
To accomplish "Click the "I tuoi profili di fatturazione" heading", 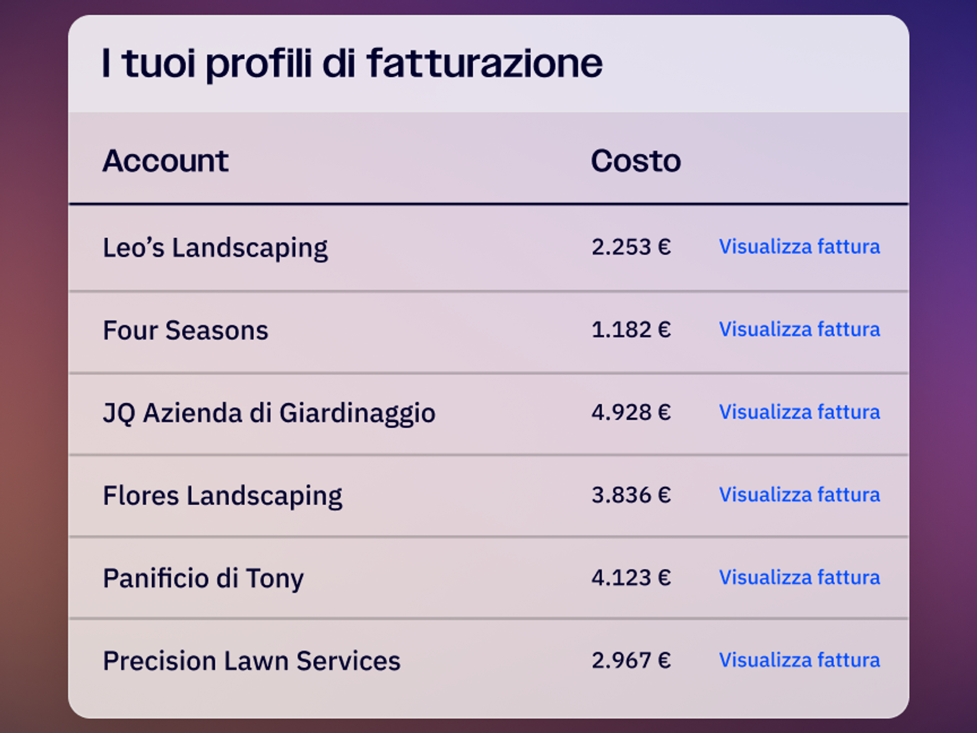I will [x=352, y=64].
